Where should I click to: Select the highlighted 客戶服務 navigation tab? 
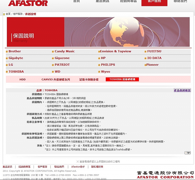click(154, 3)
